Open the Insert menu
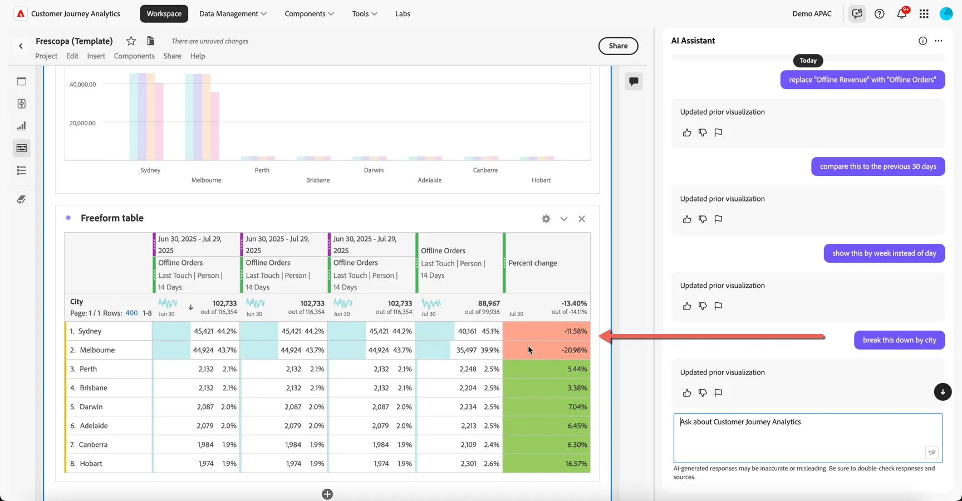This screenshot has height=501, width=962. pyautogui.click(x=96, y=56)
